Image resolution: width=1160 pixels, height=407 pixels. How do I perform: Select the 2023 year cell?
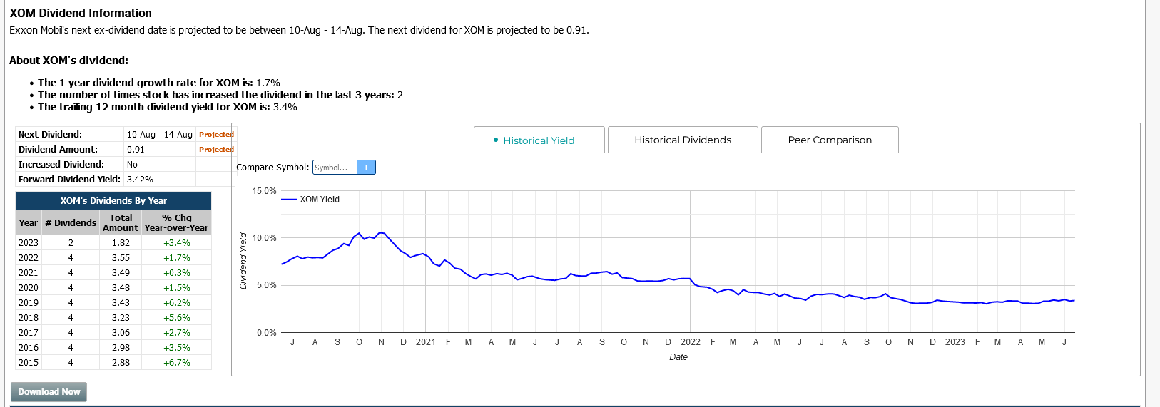(x=29, y=243)
